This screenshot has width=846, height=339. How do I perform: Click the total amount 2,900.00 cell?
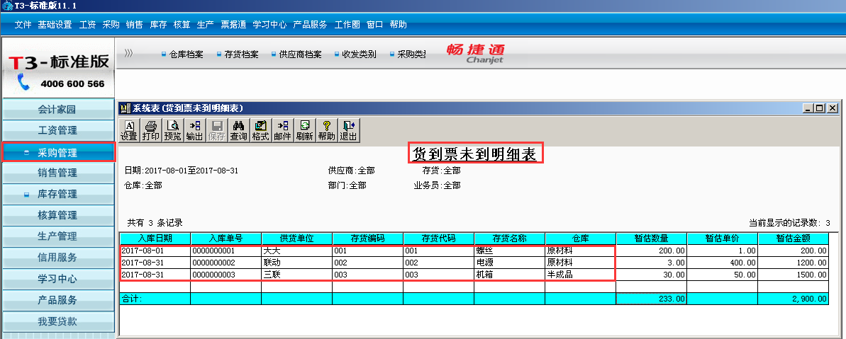coord(793,298)
